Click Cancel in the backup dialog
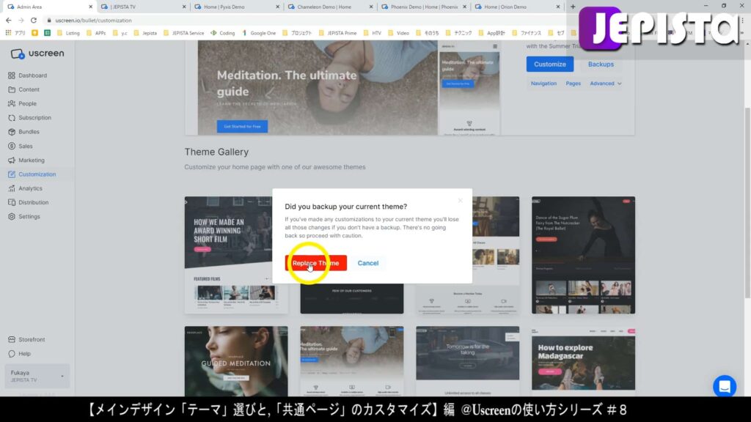This screenshot has height=422, width=751. [x=368, y=263]
